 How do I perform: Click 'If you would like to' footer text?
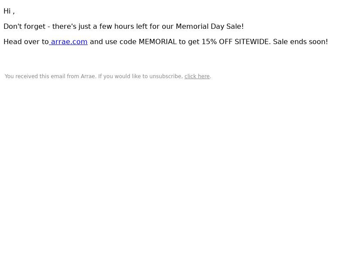(123, 76)
